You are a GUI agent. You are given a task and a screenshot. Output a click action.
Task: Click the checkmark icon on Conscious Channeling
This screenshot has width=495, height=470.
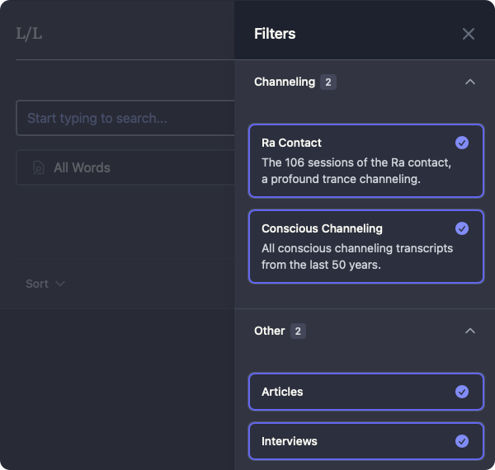pos(462,228)
